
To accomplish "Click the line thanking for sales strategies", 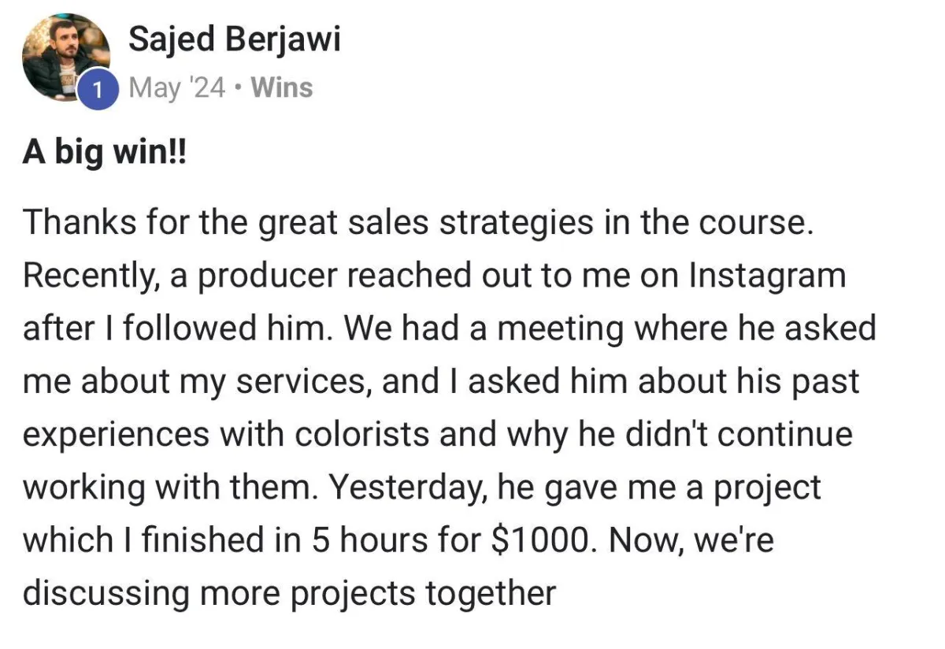I will click(x=417, y=223).
